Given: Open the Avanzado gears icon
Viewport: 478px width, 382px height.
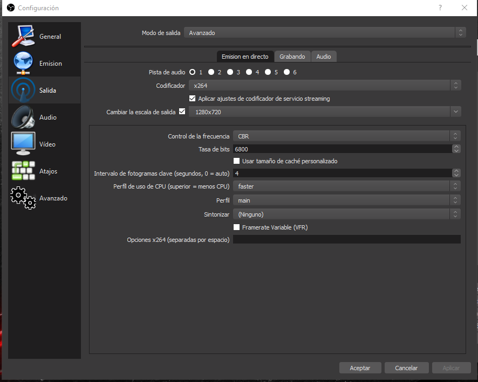Looking at the screenshot, I should pos(23,198).
